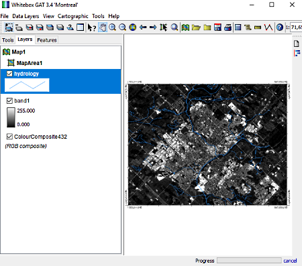This screenshot has width=302, height=266.
Task: Toggle the band1 layer visibility checkbox
Action: click(9, 101)
